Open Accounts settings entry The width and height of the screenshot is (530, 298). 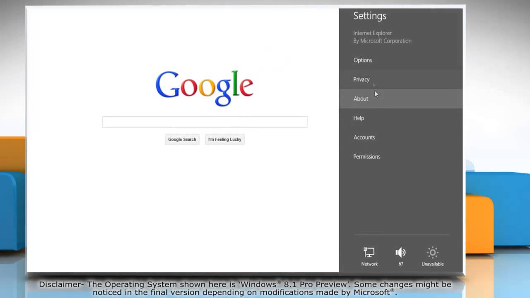[x=401, y=137]
